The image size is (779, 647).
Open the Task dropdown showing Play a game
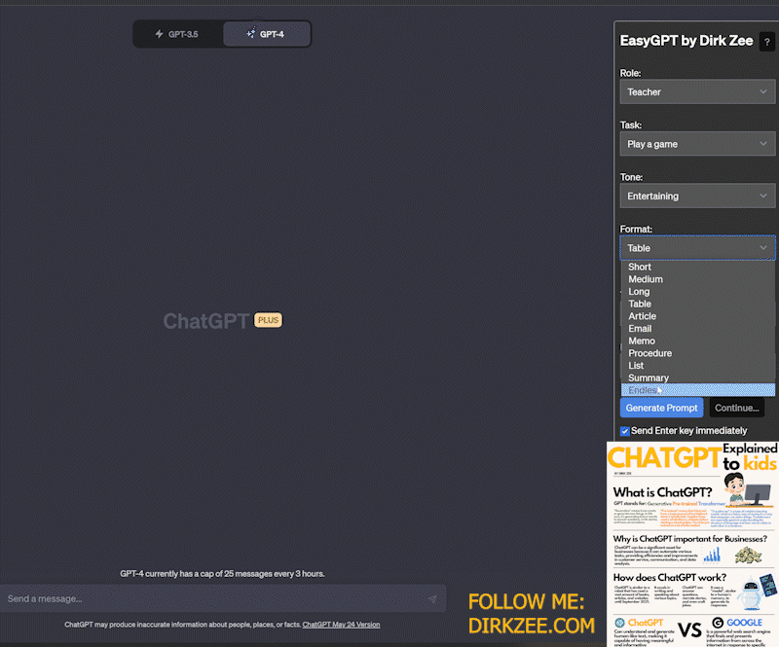pos(697,144)
